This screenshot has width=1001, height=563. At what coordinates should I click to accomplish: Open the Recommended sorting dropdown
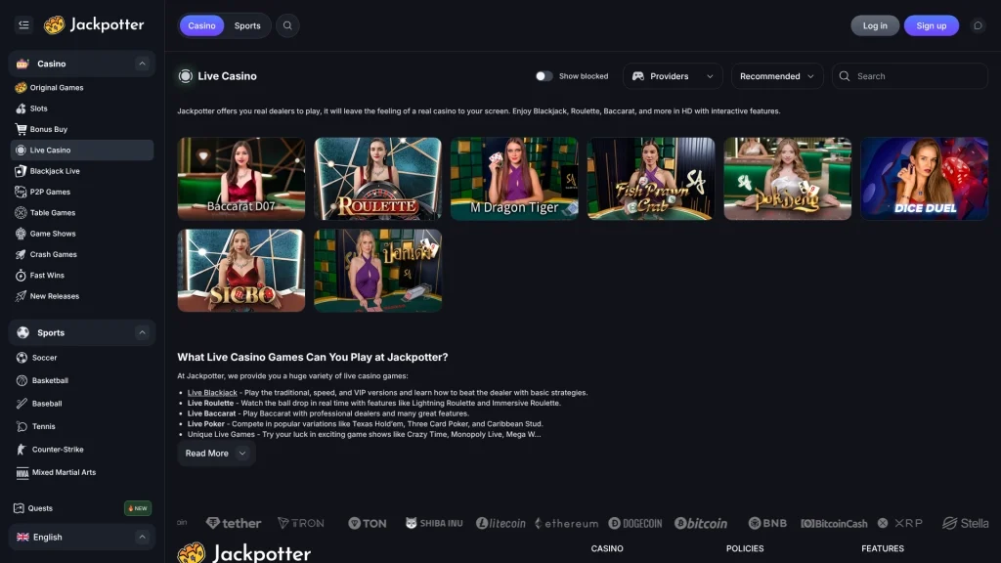776,75
